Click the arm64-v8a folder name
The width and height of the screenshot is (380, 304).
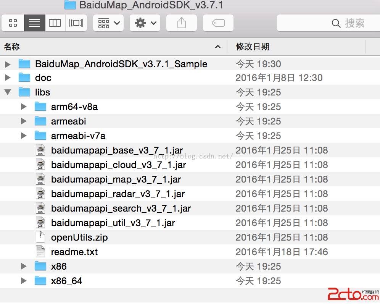(x=74, y=107)
